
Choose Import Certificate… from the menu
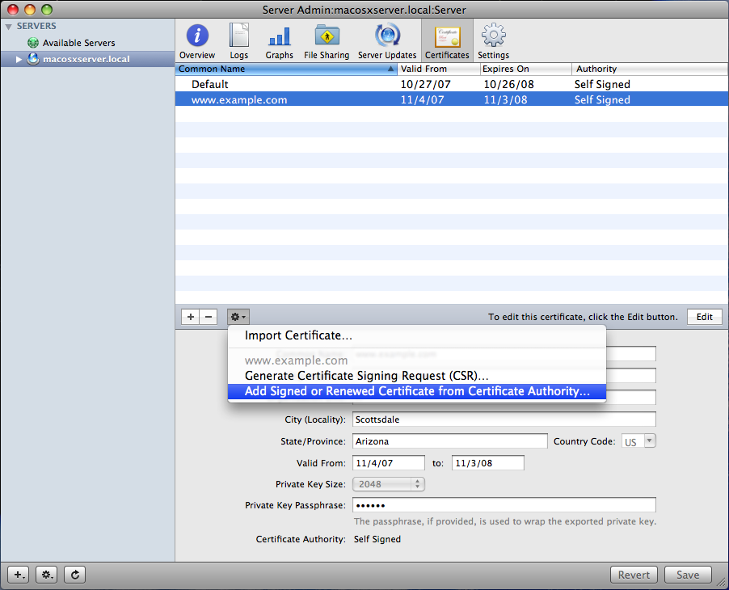tap(416, 335)
